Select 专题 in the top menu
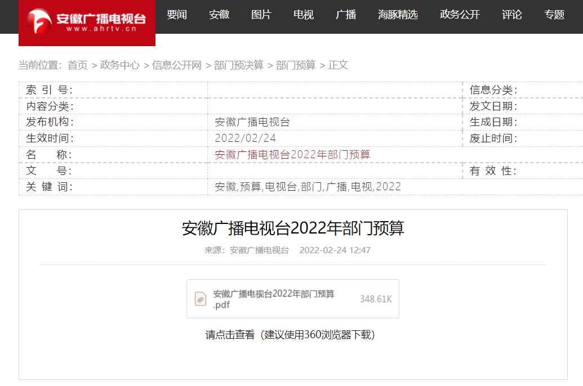 (x=554, y=15)
